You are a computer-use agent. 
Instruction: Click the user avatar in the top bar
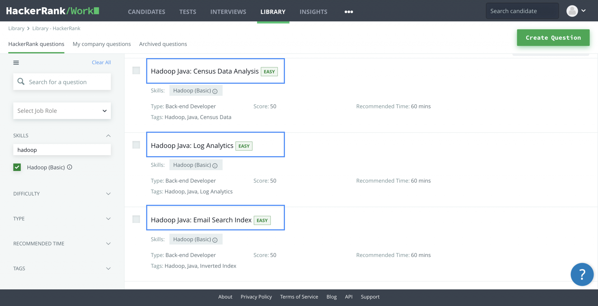[572, 11]
